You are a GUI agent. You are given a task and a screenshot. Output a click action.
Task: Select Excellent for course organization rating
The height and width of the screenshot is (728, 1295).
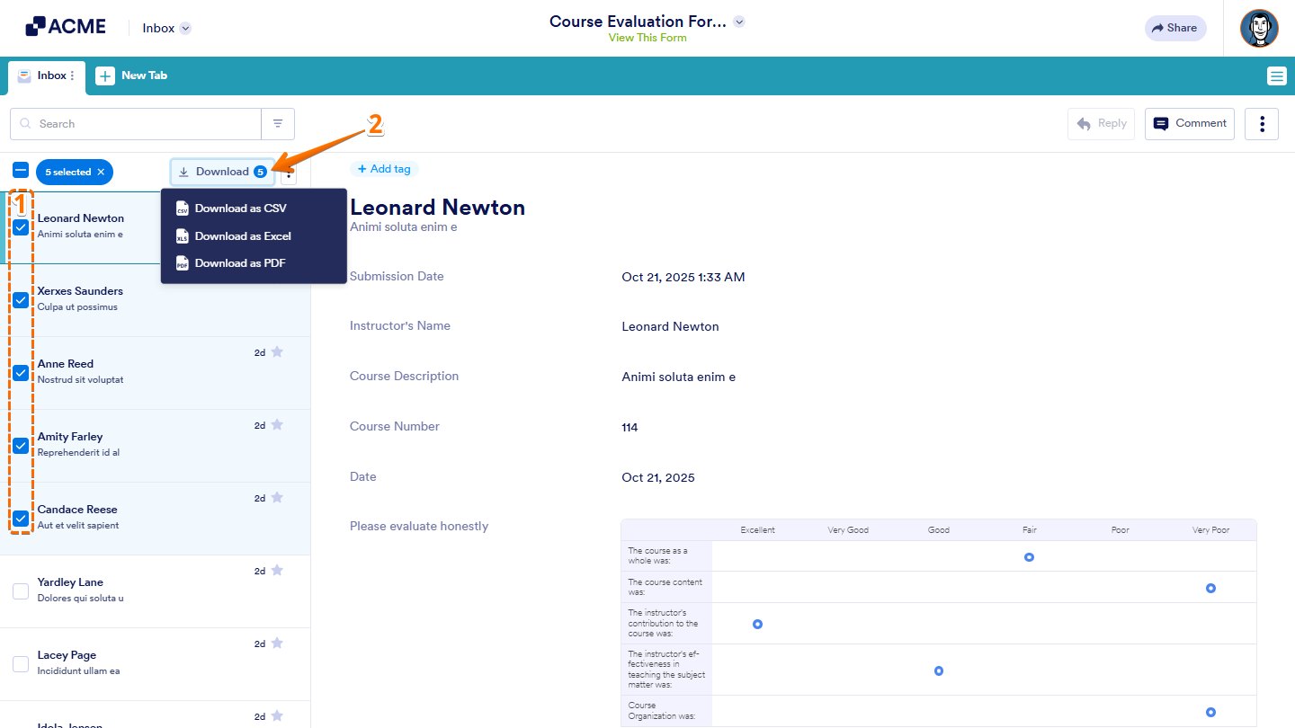point(757,709)
